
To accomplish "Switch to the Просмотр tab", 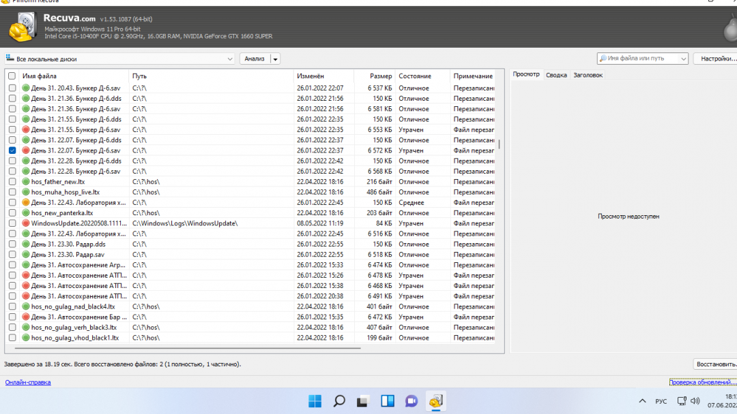I will (526, 74).
